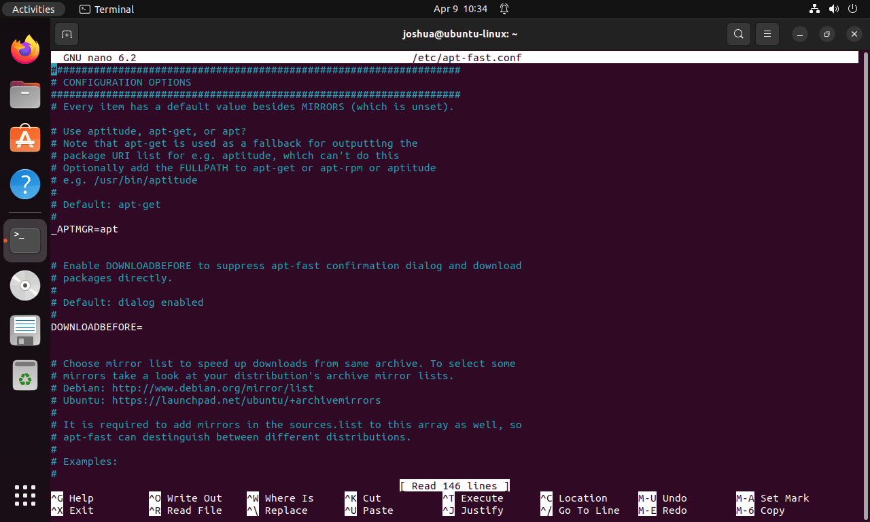Click the ^J Justify shortcut
The width and height of the screenshot is (870, 522).
click(473, 510)
